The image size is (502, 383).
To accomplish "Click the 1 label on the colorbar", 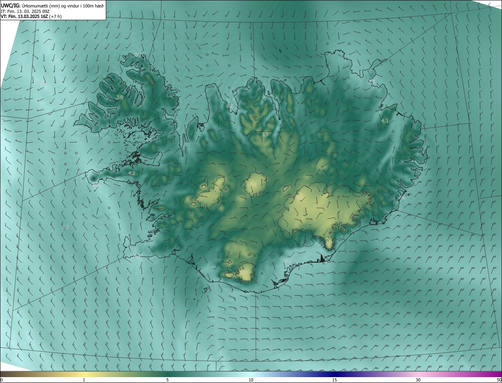I will tap(84, 380).
